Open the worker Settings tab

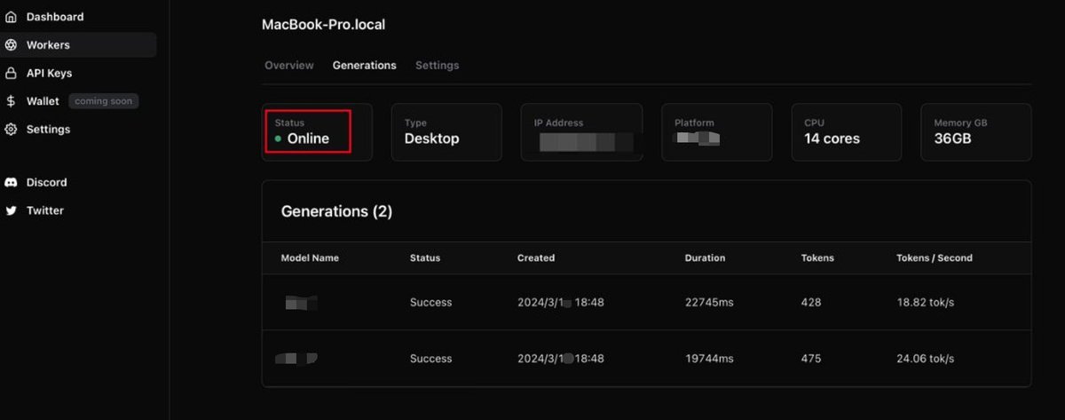(x=437, y=66)
